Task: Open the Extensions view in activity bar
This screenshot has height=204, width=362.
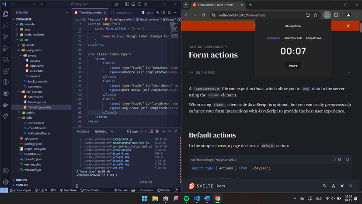Action: pyautogui.click(x=6, y=70)
